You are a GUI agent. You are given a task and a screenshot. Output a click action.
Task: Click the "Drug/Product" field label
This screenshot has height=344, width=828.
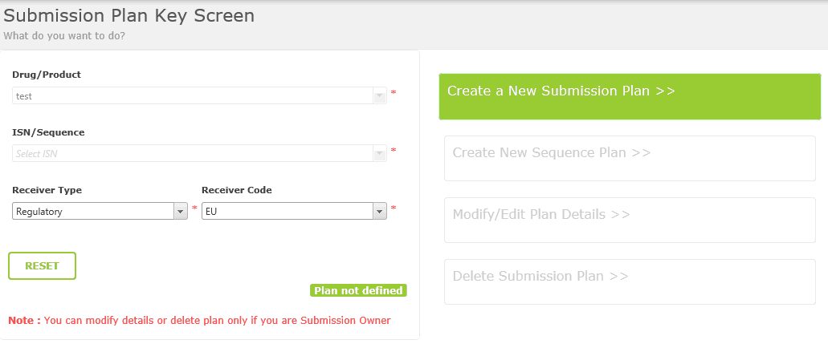47,75
